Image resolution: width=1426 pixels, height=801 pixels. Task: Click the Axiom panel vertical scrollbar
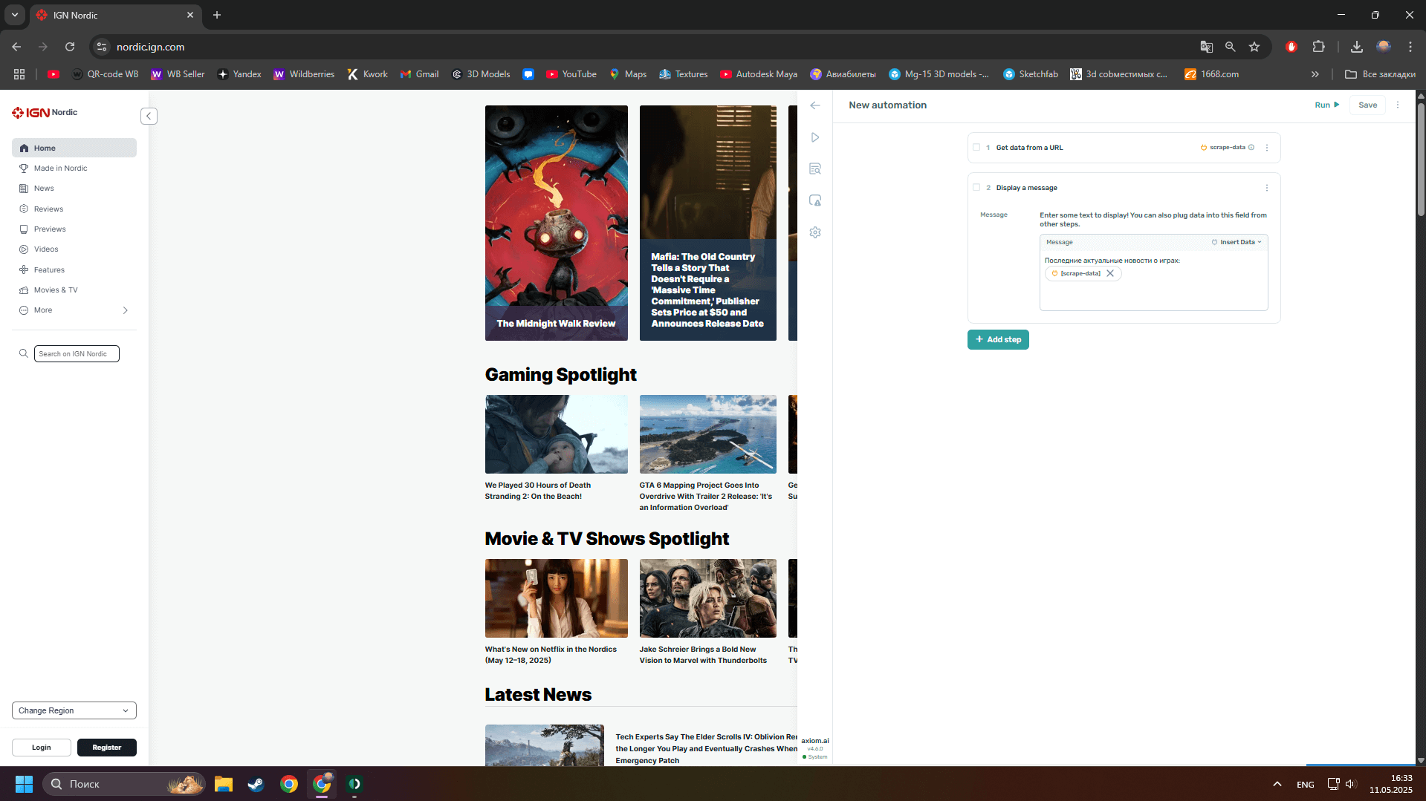coord(1421,160)
